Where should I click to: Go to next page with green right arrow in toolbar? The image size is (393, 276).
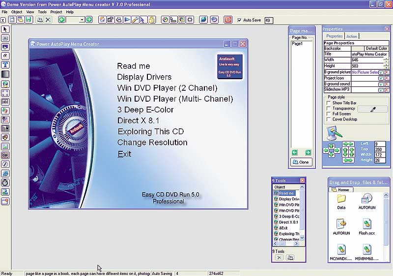click(89, 20)
